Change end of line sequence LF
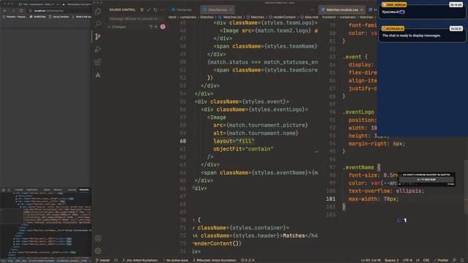 point(418,260)
